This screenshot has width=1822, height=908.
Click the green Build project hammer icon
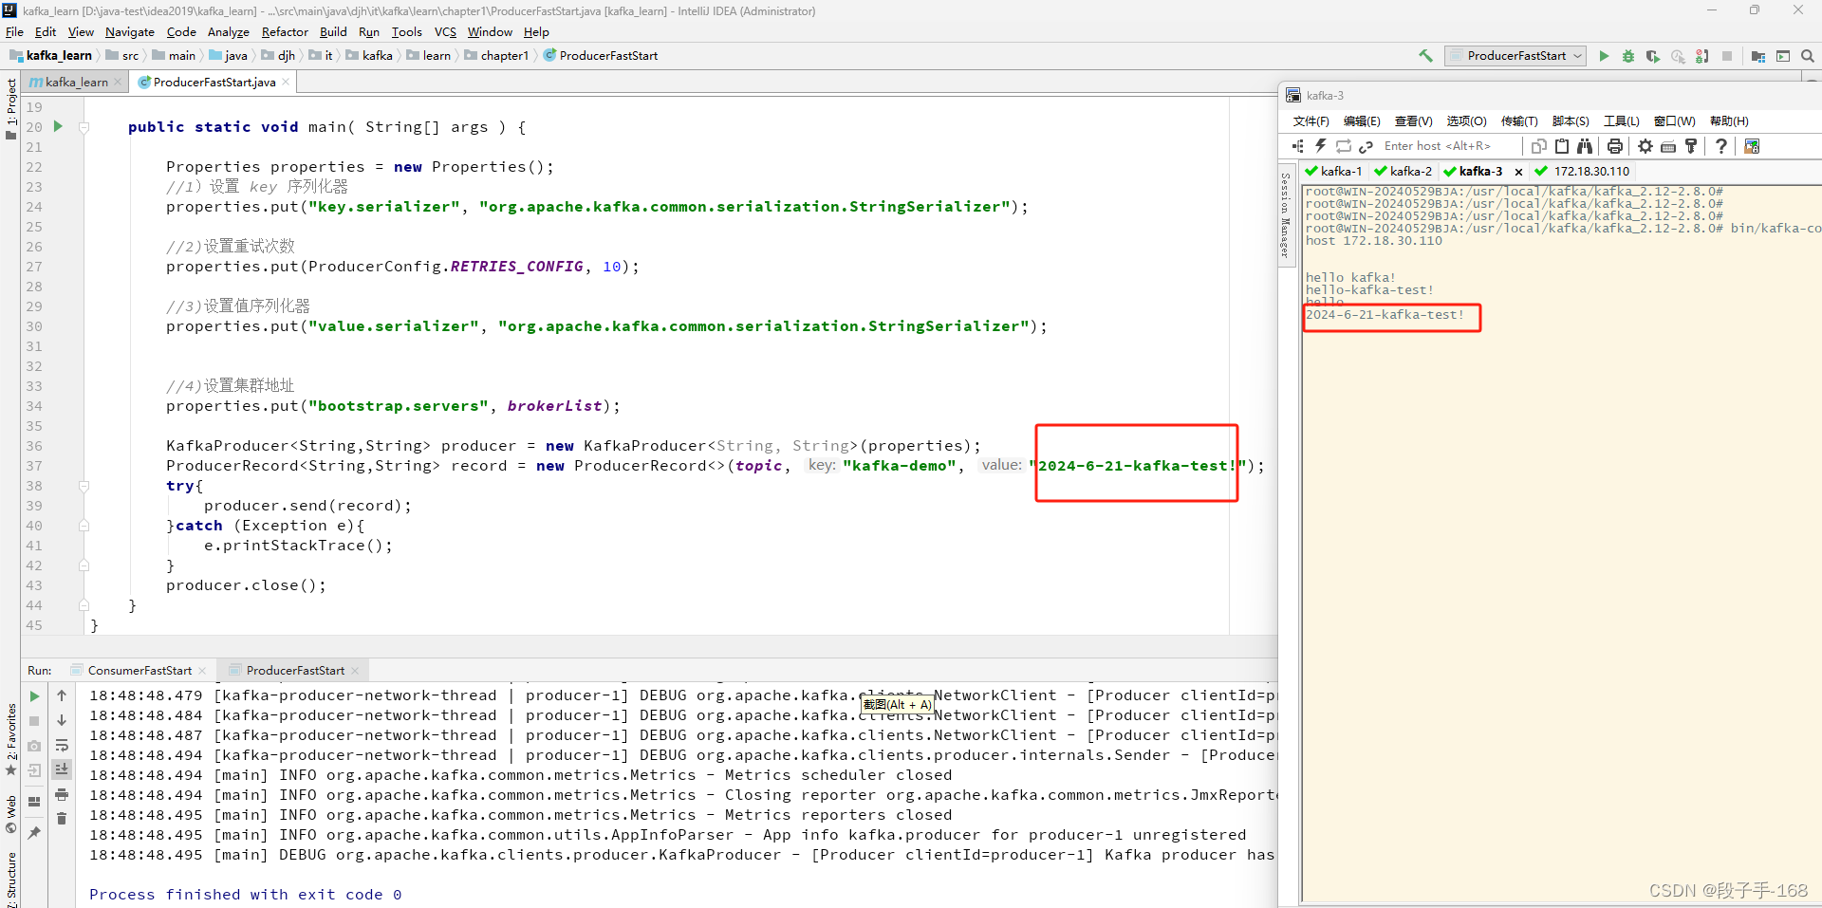coord(1425,56)
